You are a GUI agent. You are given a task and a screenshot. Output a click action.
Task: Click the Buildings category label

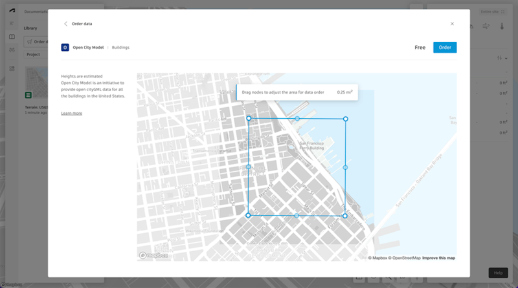pos(120,47)
